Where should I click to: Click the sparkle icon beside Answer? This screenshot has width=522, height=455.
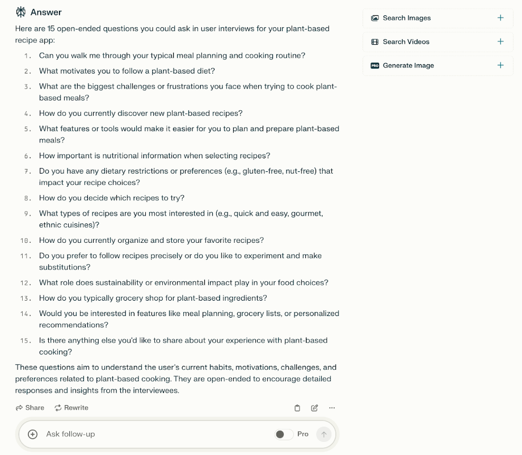click(x=20, y=11)
